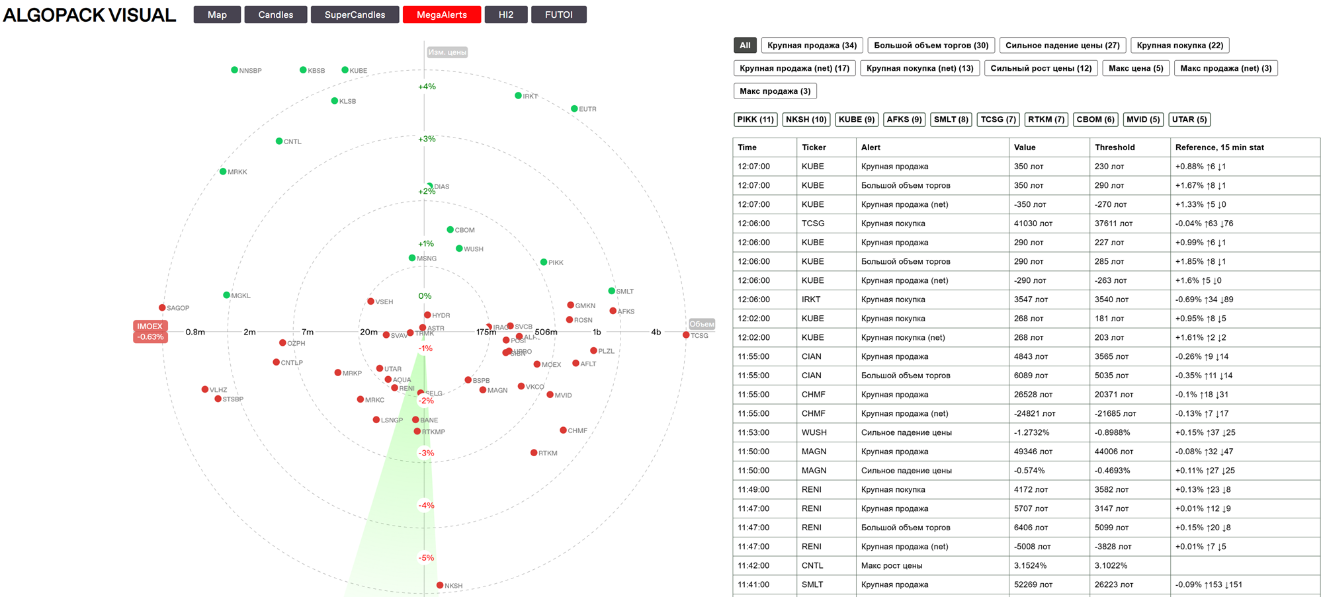Select the green NNSBP chart point
Image resolution: width=1323 pixels, height=597 pixels.
(234, 70)
